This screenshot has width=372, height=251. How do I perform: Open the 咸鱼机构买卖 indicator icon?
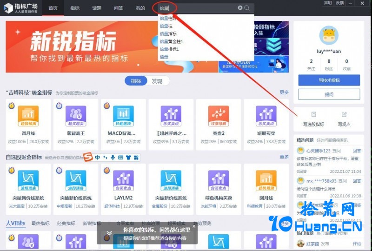(x=219, y=180)
